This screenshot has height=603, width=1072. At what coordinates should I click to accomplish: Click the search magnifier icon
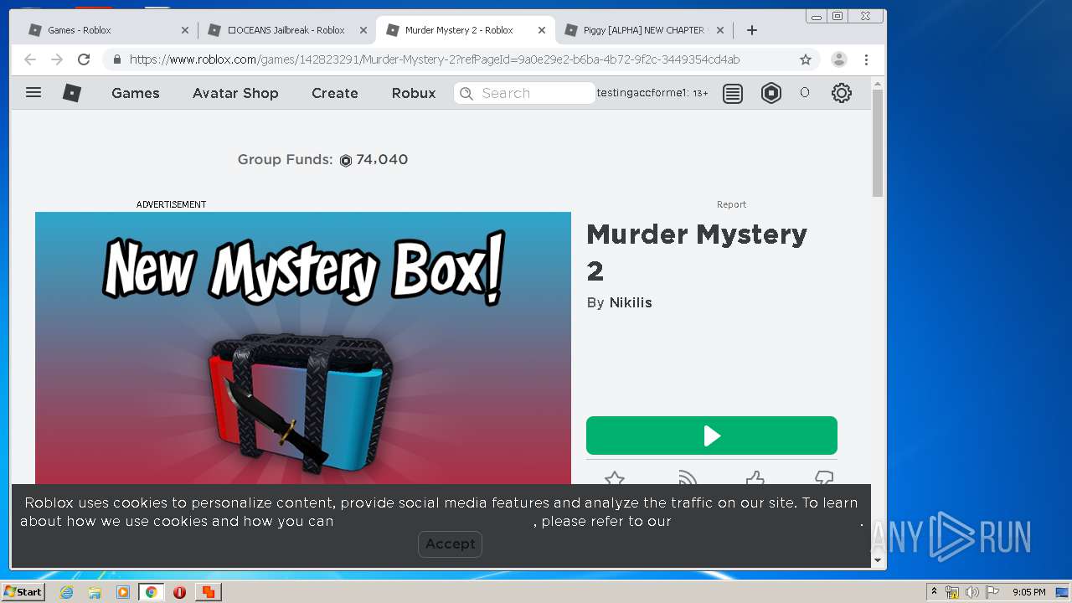tap(466, 93)
